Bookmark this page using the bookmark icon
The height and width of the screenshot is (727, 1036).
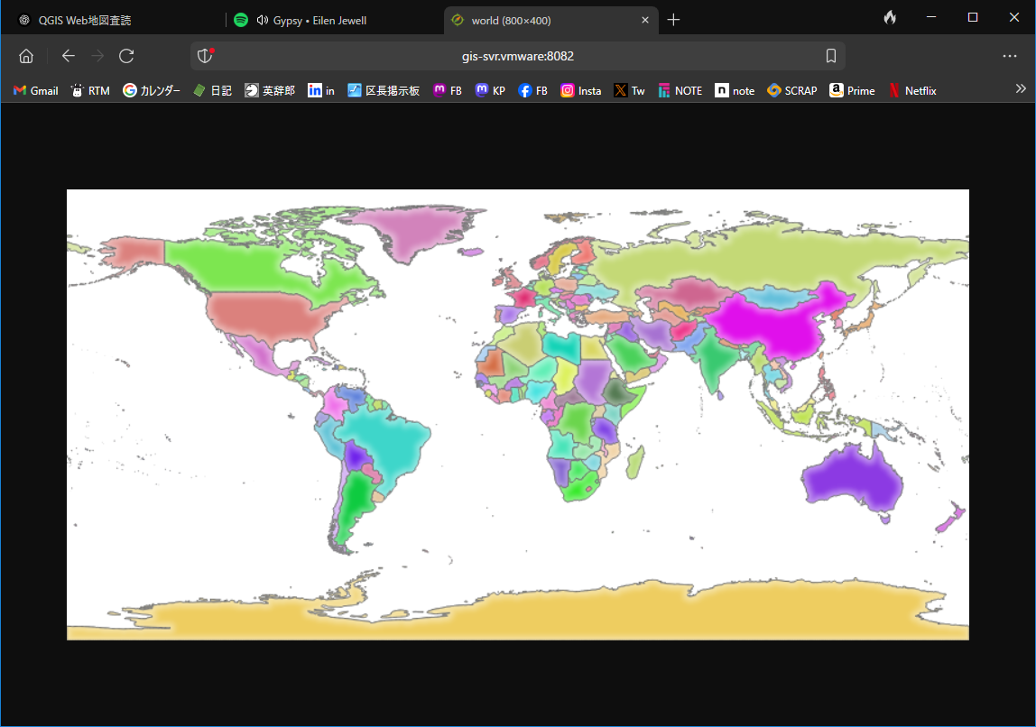click(x=831, y=56)
